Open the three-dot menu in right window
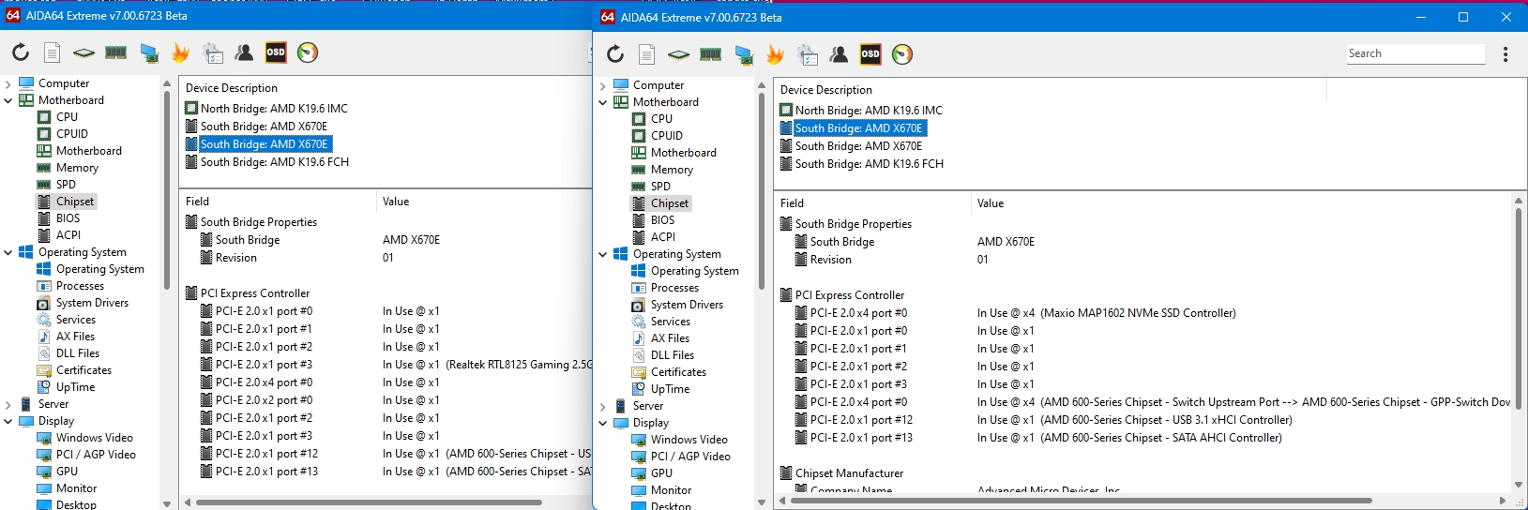The width and height of the screenshot is (1528, 510). (1505, 54)
